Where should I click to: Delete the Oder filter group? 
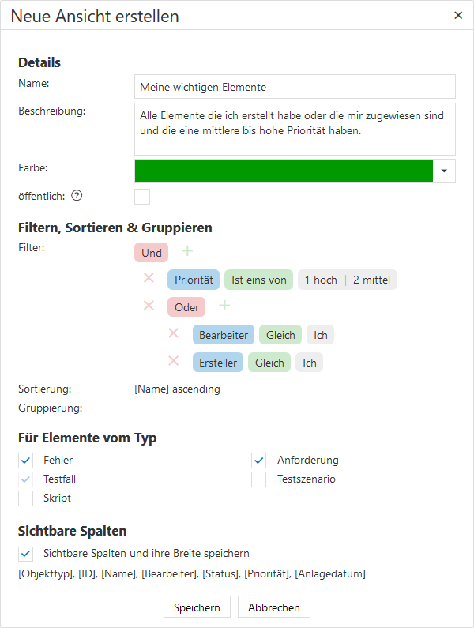click(x=149, y=306)
